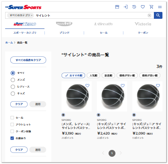Sort by 新着順

click(x=108, y=76)
